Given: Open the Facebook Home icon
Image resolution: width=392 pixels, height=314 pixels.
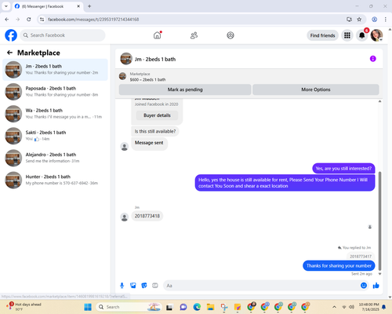Looking at the screenshot, I should [158, 35].
